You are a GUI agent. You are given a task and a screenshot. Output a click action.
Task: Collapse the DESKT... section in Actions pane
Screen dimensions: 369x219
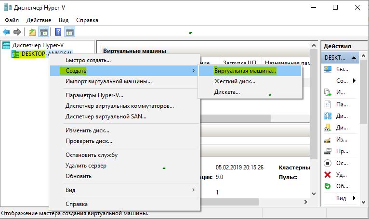[x=354, y=58]
